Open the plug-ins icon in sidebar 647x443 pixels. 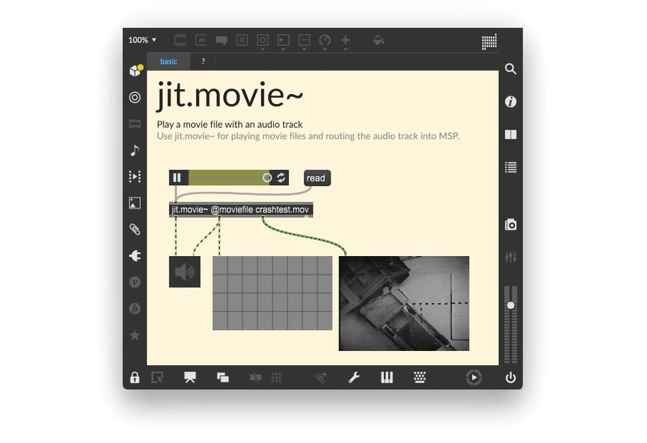tap(134, 256)
